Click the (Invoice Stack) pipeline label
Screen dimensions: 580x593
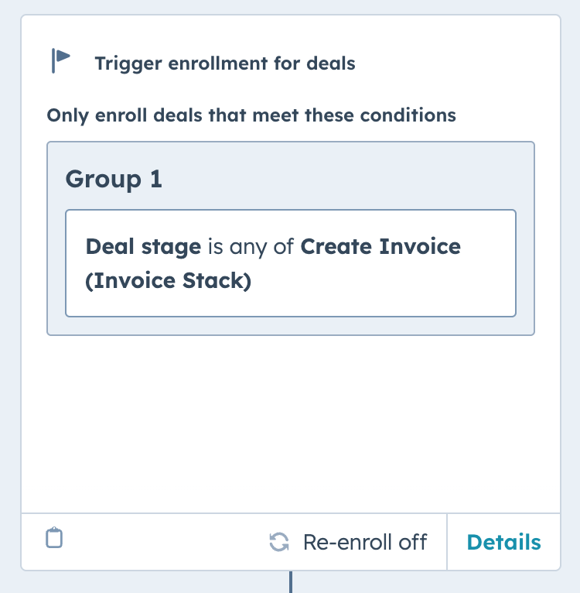click(168, 280)
